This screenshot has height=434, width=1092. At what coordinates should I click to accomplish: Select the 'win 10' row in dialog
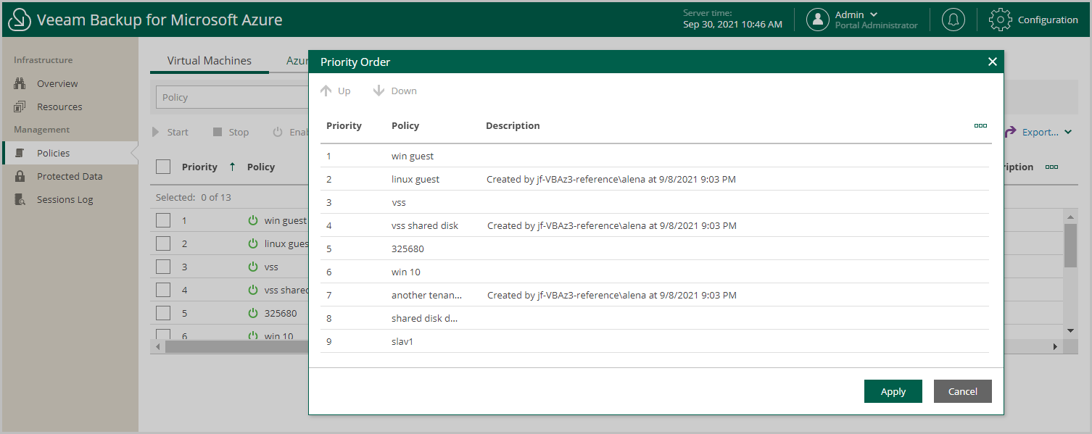click(x=655, y=272)
